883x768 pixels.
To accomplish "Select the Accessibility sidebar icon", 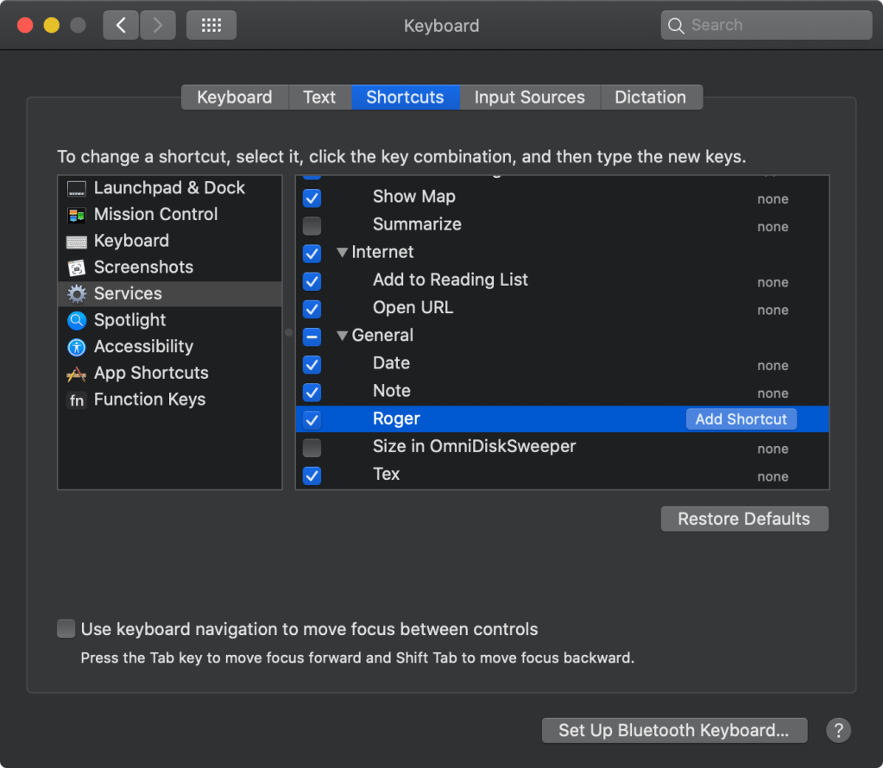I will coord(76,347).
